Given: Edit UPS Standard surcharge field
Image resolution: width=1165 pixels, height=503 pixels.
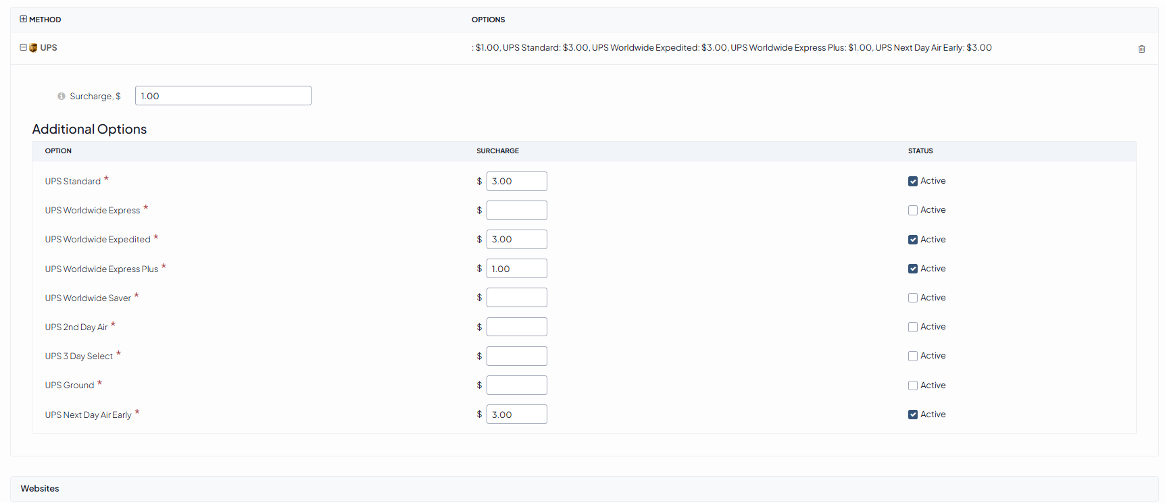Looking at the screenshot, I should [517, 181].
